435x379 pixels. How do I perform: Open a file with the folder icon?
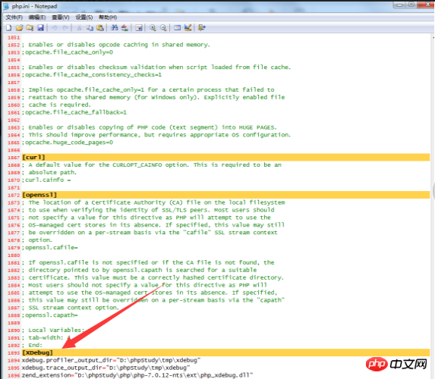click(x=19, y=28)
